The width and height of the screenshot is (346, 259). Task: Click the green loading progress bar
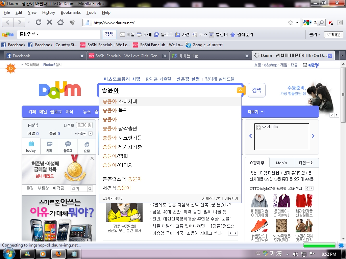pos(319,245)
